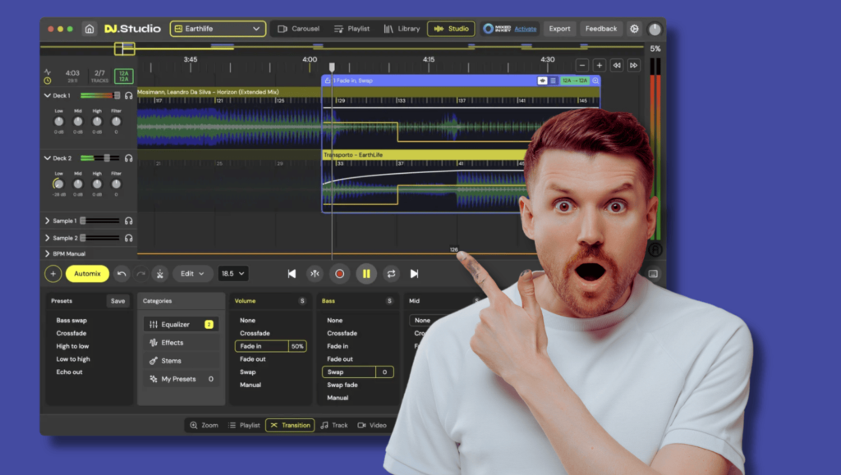The width and height of the screenshot is (841, 475).
Task: Select lines view toggle in transition header
Action: click(553, 81)
